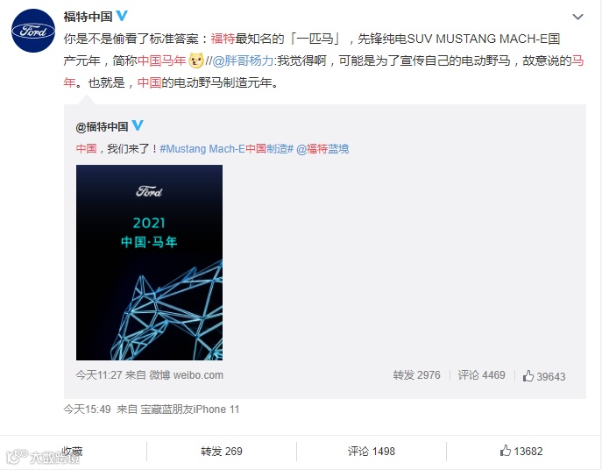The width and height of the screenshot is (602, 470).
Task: Open hashtag #Mustang Mach-E中国制造#
Action: click(227, 149)
